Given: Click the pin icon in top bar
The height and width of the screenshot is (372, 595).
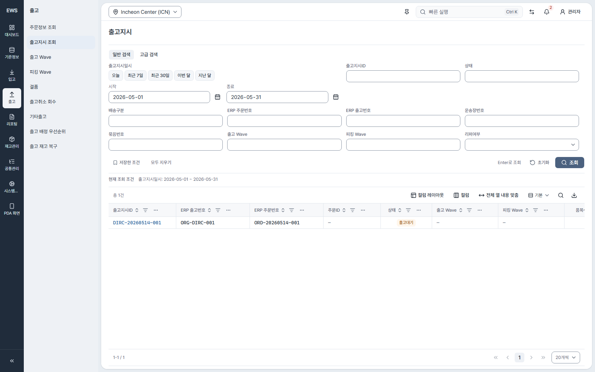Looking at the screenshot, I should point(407,12).
